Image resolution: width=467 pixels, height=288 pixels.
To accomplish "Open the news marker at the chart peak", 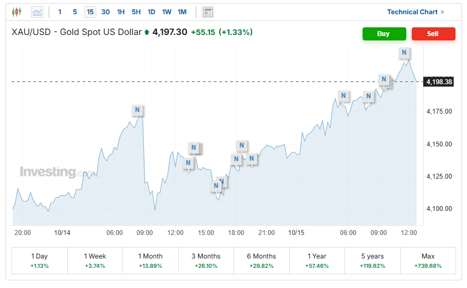I will tap(404, 52).
